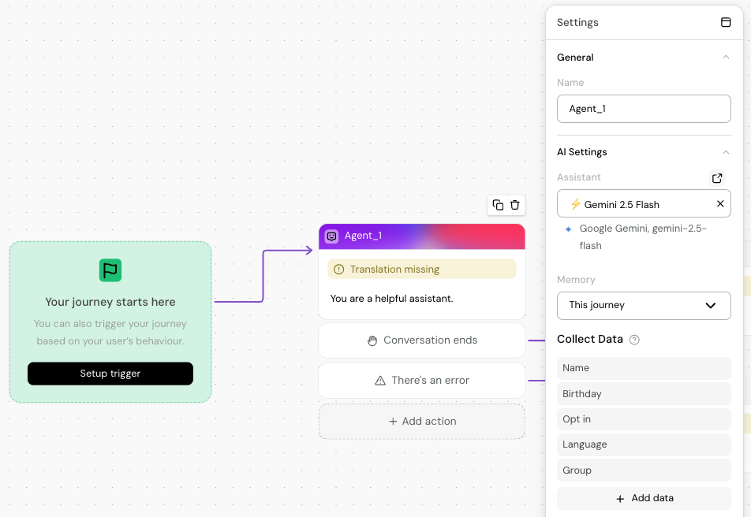The image size is (751, 517).
Task: Delete the Agent_1 node with trash icon
Action: 515,205
